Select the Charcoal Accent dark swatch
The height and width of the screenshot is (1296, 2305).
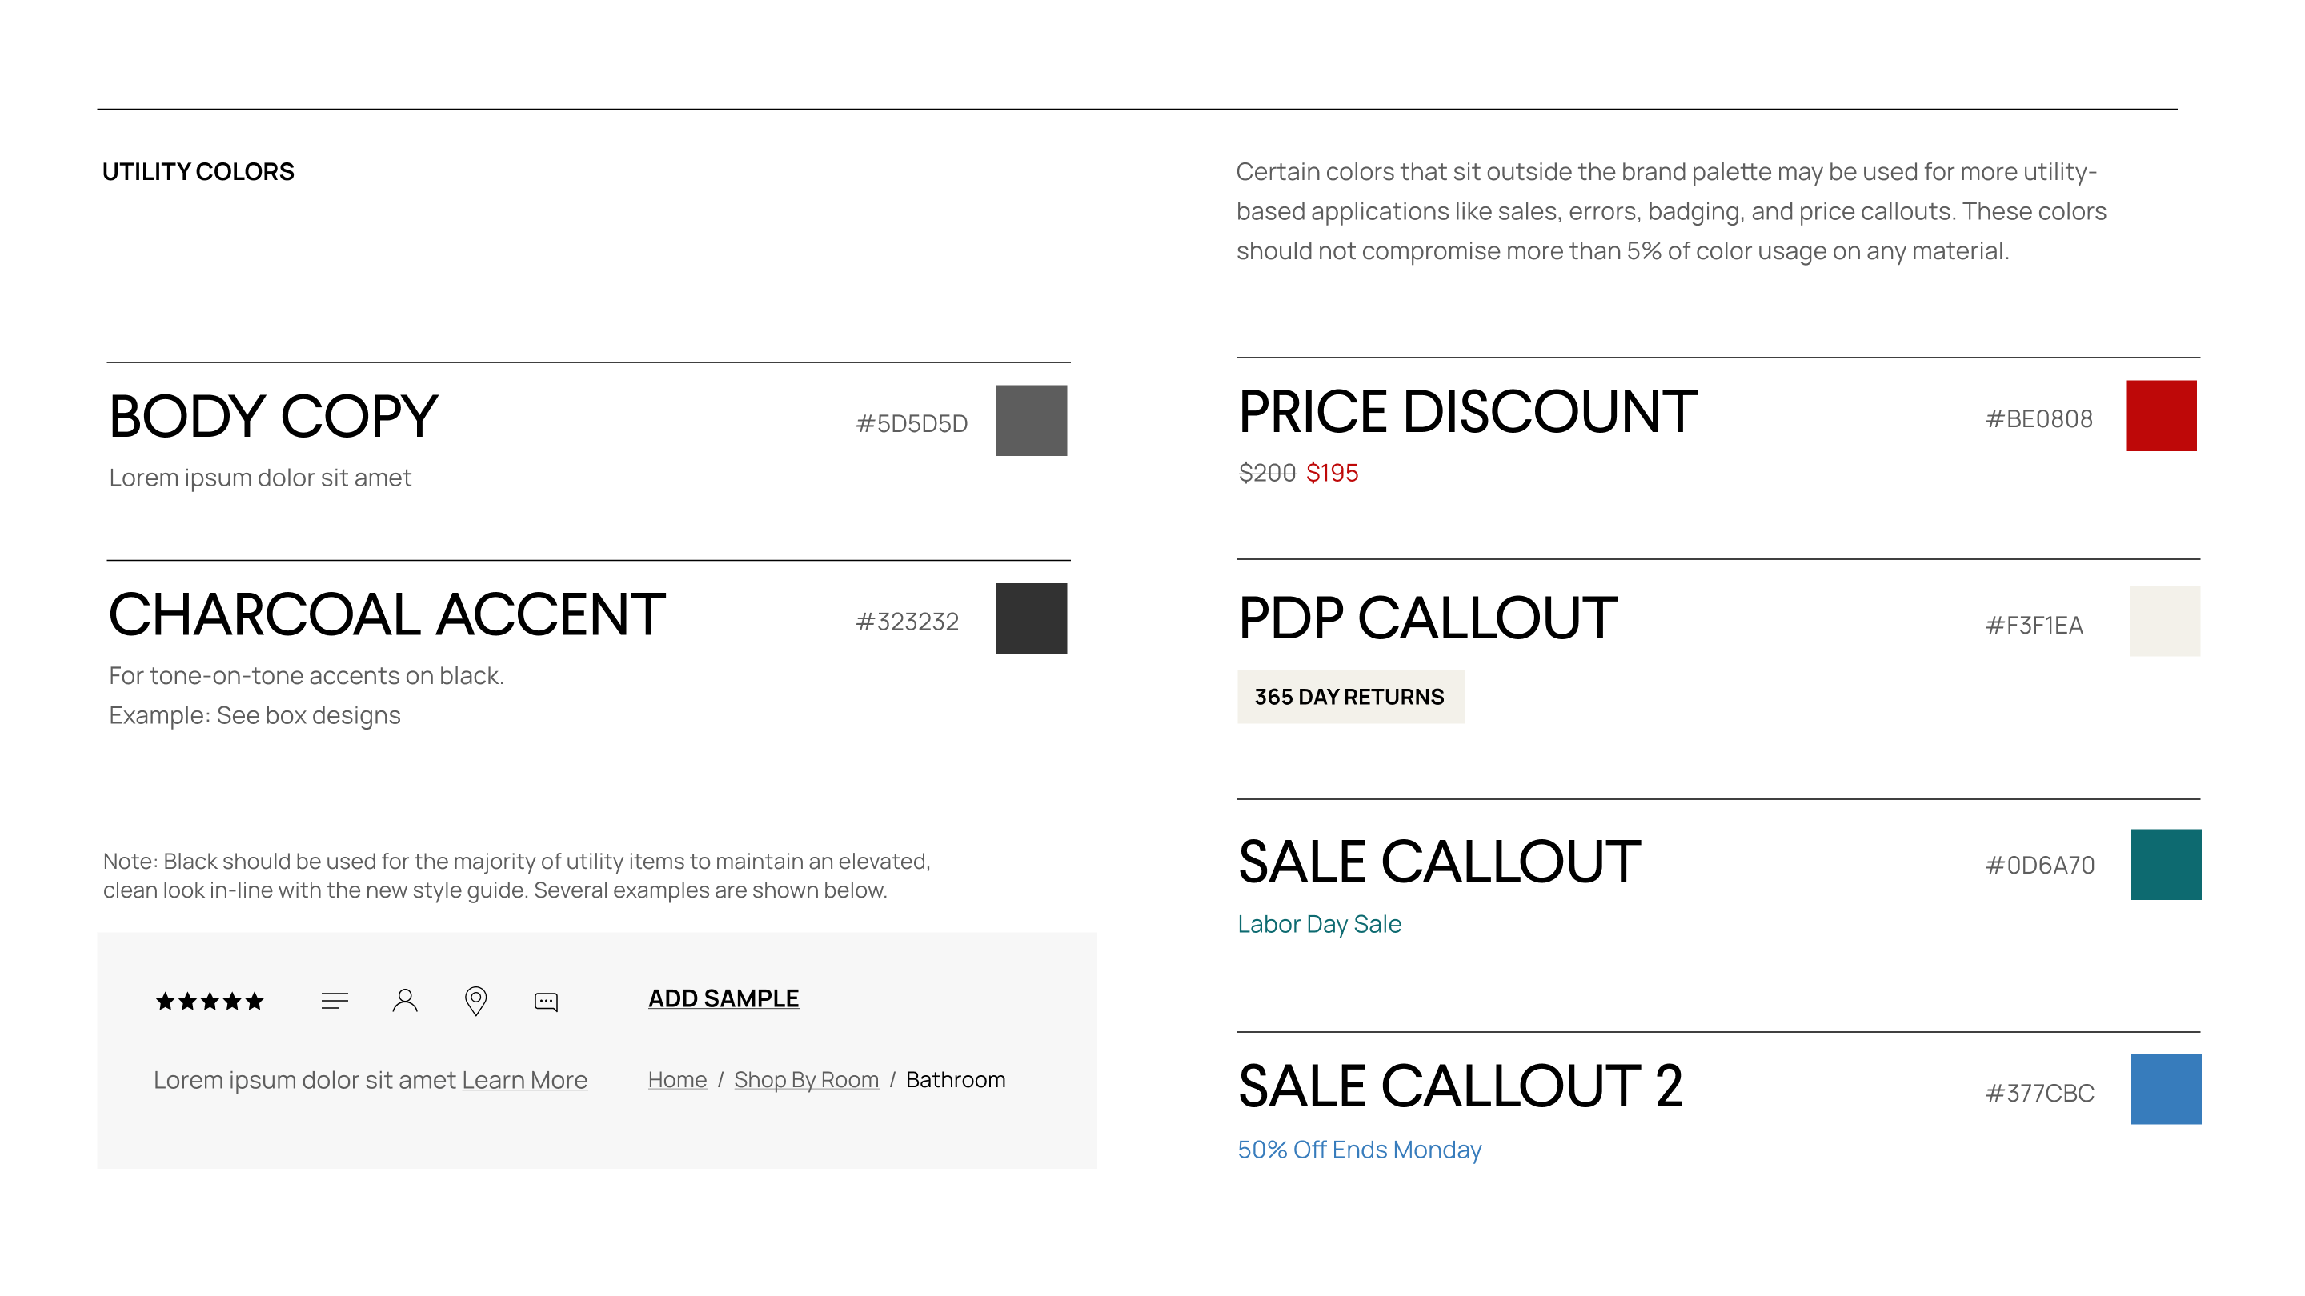pyautogui.click(x=1031, y=619)
